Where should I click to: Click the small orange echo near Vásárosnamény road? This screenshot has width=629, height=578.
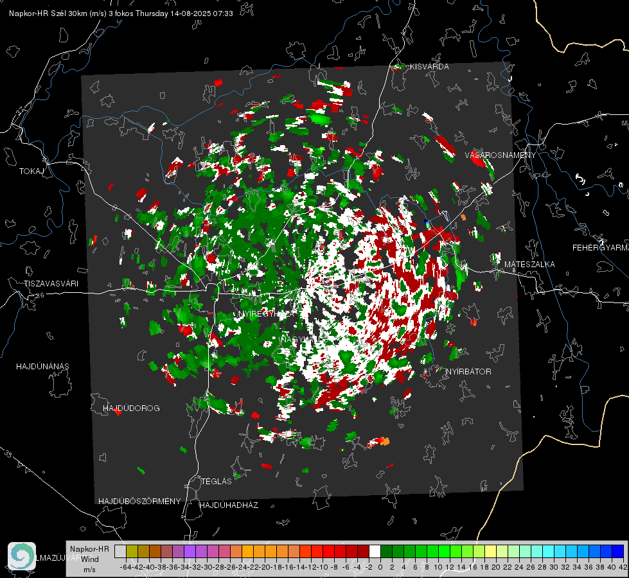463,218
